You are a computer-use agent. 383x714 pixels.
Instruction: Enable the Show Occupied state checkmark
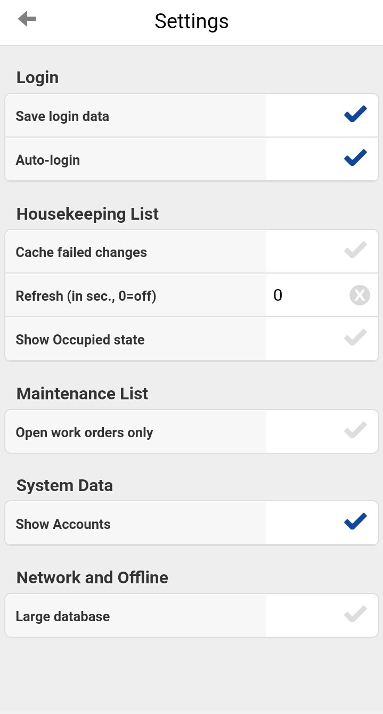click(355, 338)
